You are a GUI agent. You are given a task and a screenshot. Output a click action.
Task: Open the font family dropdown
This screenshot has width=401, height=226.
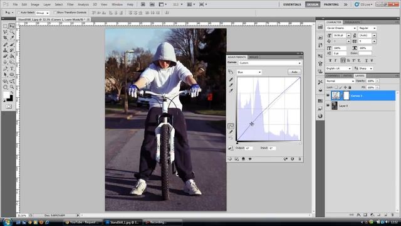click(341, 28)
